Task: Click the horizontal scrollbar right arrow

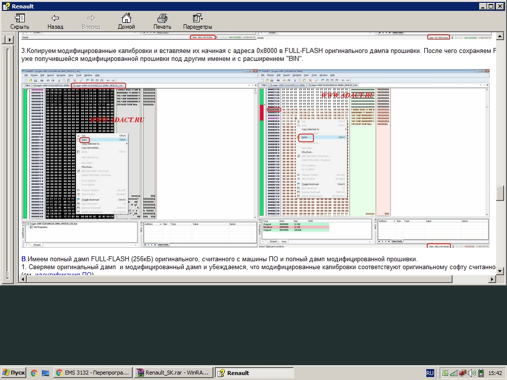Action: click(492, 279)
